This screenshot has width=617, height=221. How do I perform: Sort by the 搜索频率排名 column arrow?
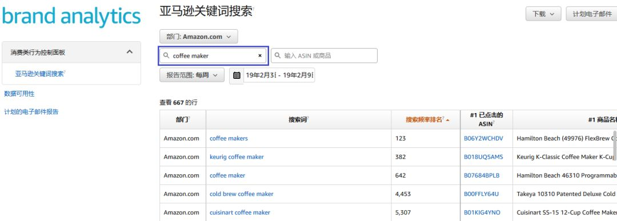[447, 120]
